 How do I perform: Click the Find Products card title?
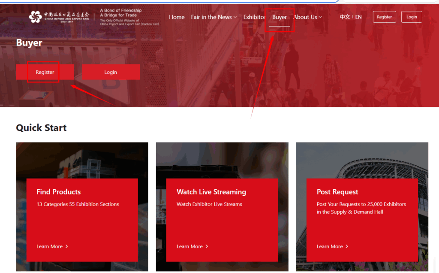coord(58,192)
